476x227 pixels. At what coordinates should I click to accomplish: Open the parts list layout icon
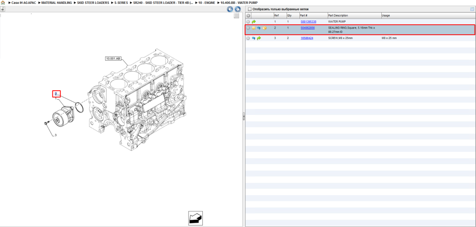pyautogui.click(x=472, y=9)
